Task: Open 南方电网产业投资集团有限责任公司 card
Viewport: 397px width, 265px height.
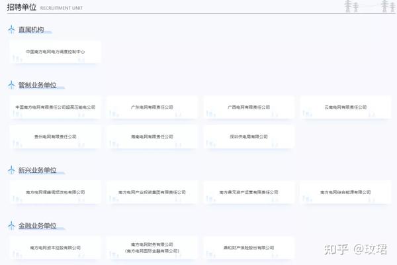Action: (152, 192)
